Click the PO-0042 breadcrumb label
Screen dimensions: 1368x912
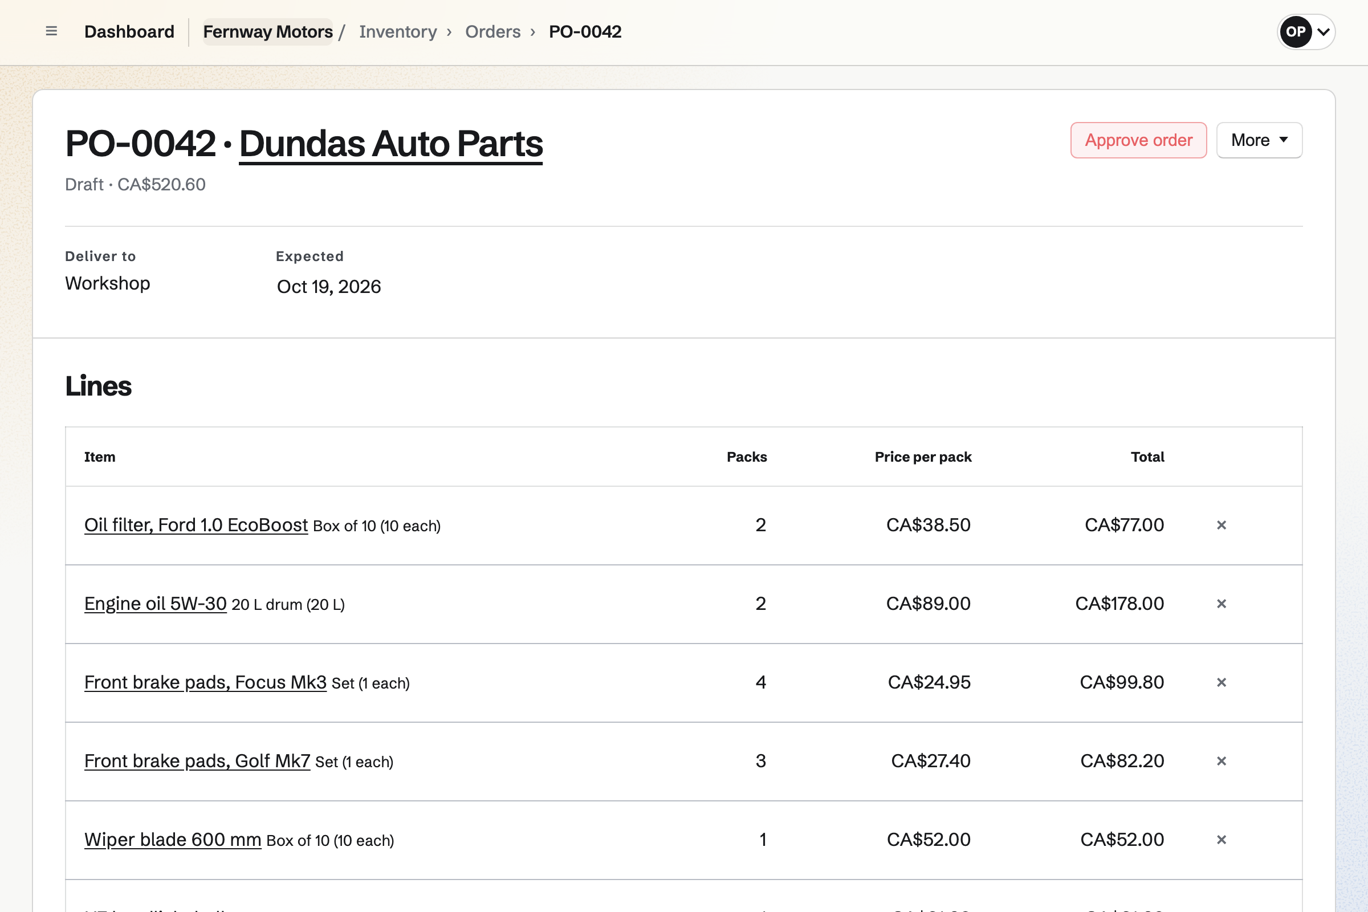(585, 31)
